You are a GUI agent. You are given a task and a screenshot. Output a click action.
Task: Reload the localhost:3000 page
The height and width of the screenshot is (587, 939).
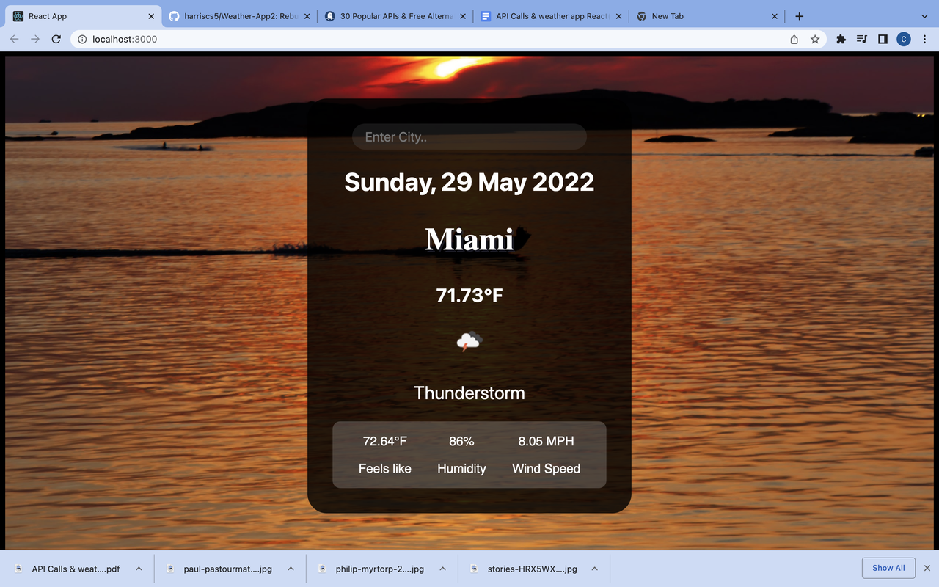click(56, 39)
